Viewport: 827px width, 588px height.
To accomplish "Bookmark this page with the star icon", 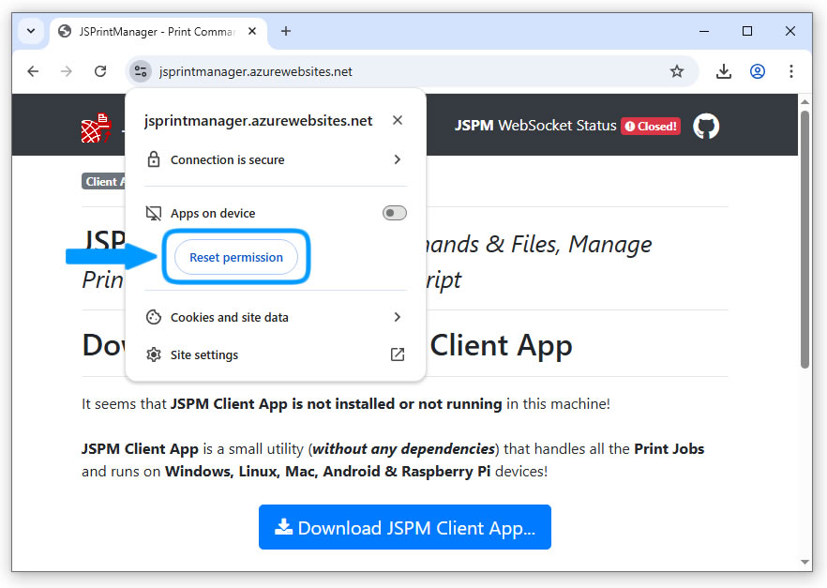I will pyautogui.click(x=677, y=71).
